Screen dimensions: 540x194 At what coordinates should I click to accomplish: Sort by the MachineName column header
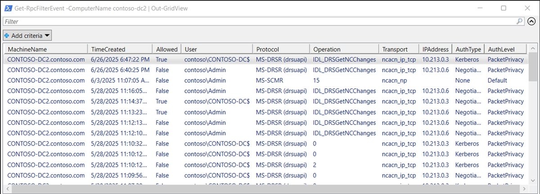(45, 49)
